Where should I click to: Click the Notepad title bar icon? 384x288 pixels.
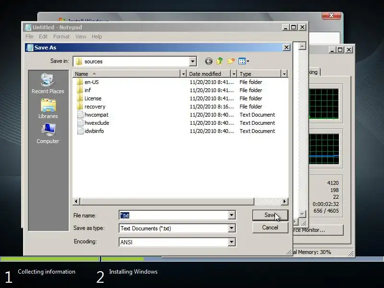pyautogui.click(x=28, y=27)
